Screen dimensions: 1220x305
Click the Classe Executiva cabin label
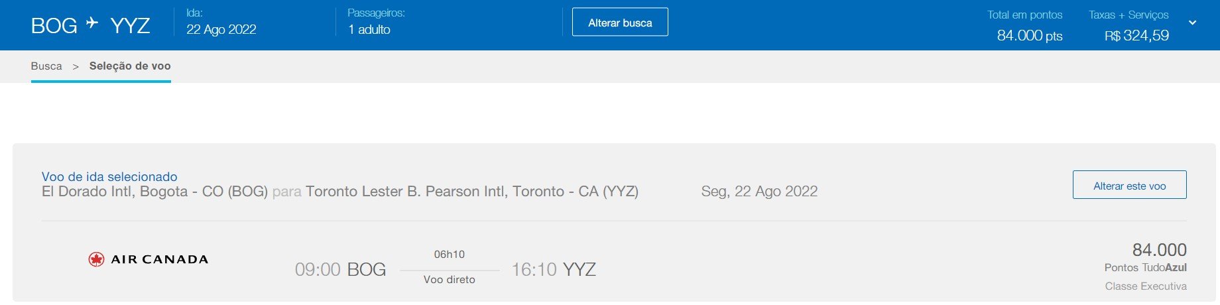pyautogui.click(x=1146, y=286)
